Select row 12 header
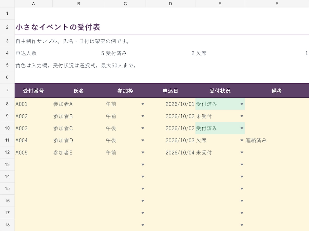 (7, 152)
